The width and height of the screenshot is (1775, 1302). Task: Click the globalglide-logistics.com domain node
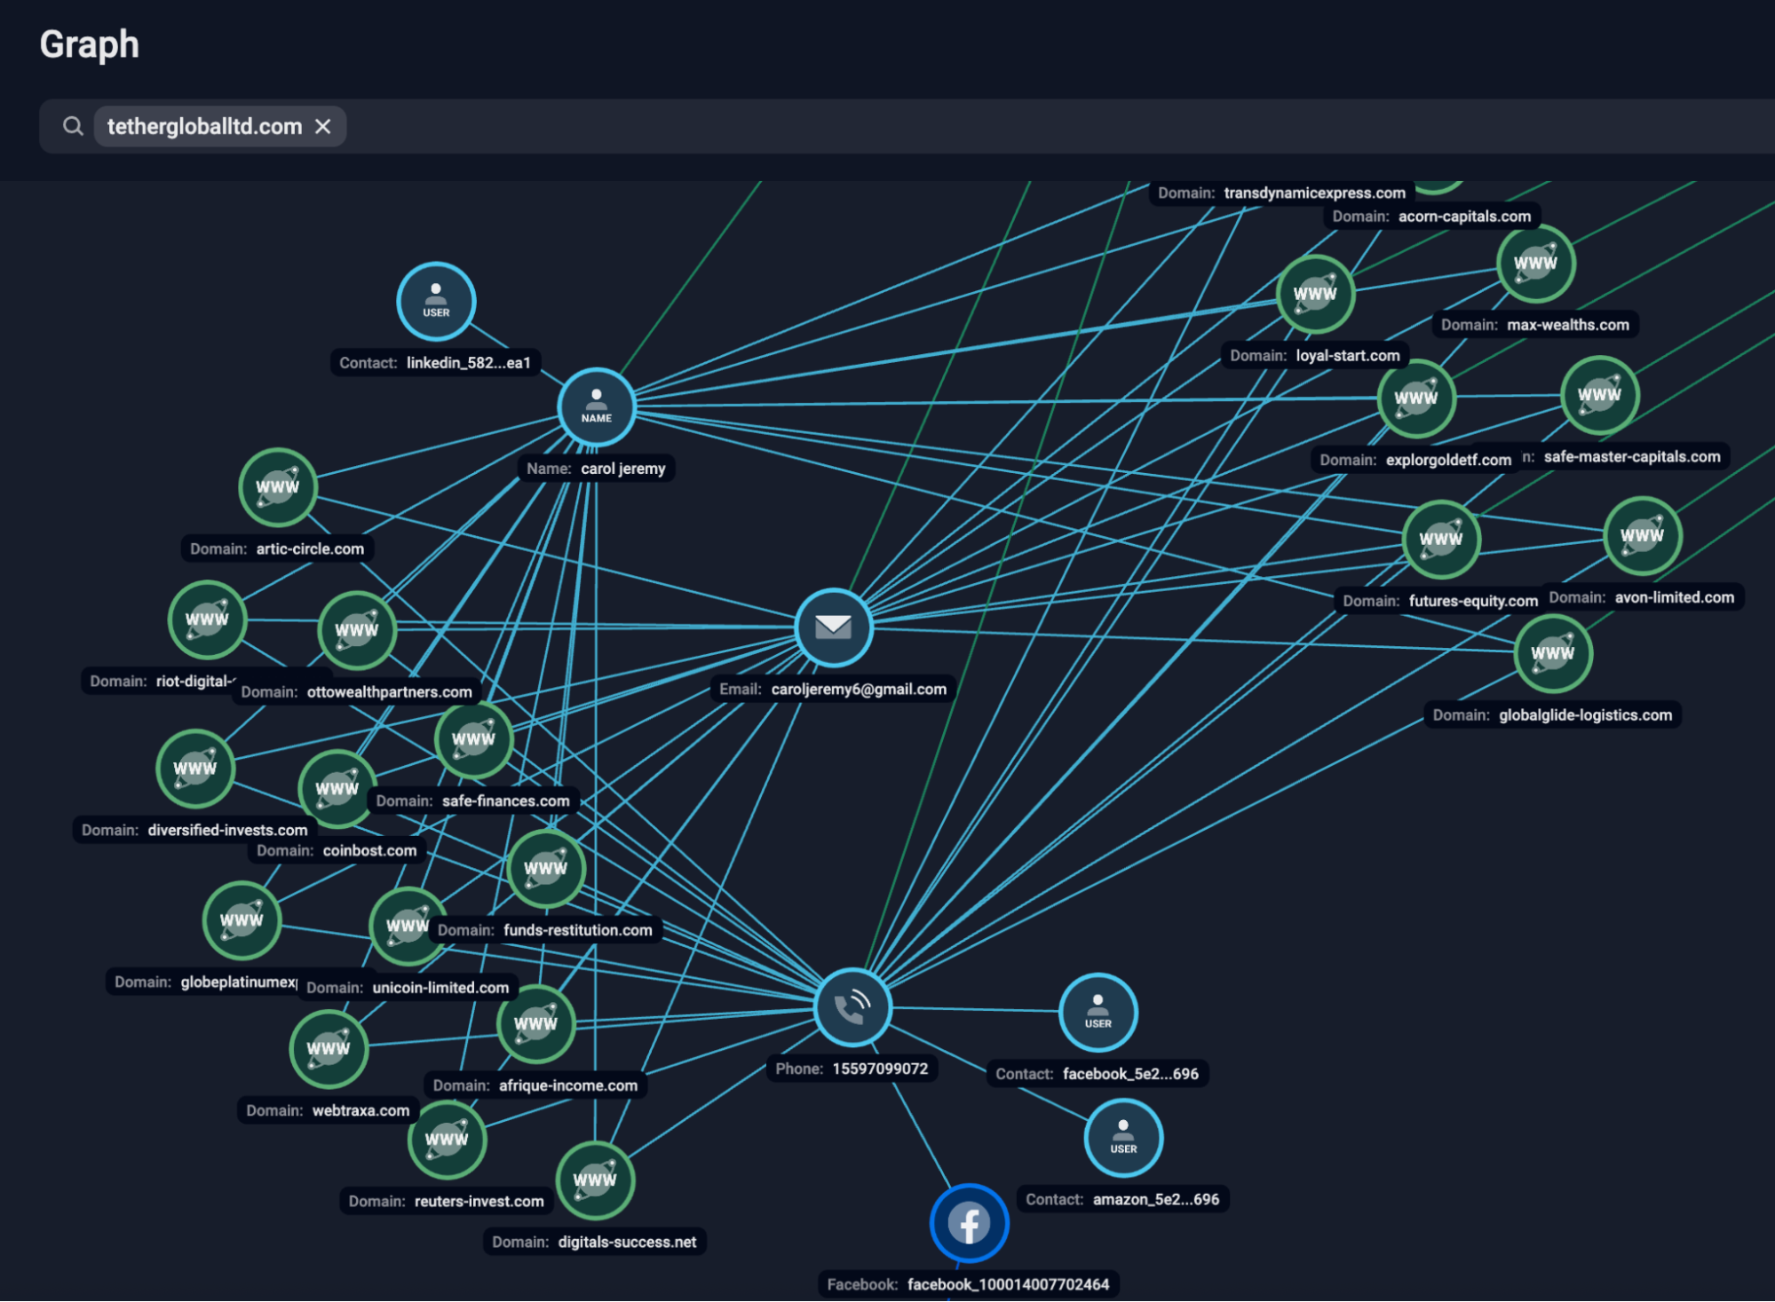(x=1552, y=654)
